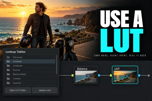Click the Favorites folder icon
152x101 pixels.
click(x=8, y=83)
